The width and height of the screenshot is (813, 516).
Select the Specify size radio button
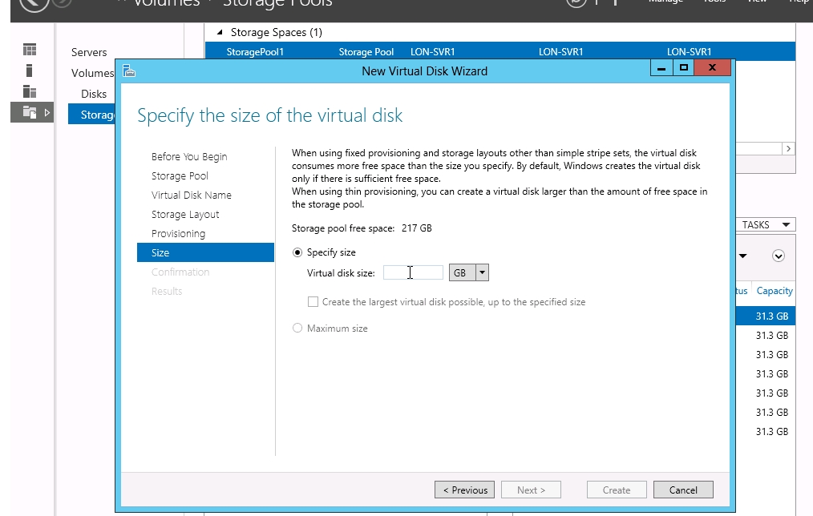[298, 252]
